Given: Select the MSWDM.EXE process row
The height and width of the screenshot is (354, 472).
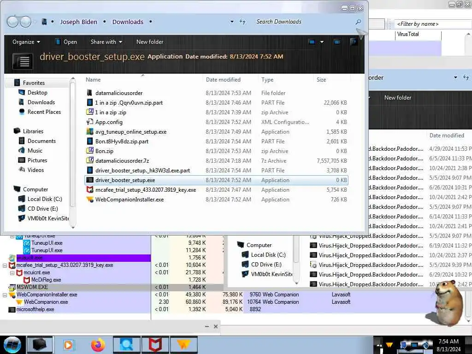Looking at the screenshot, I should [x=112, y=287].
